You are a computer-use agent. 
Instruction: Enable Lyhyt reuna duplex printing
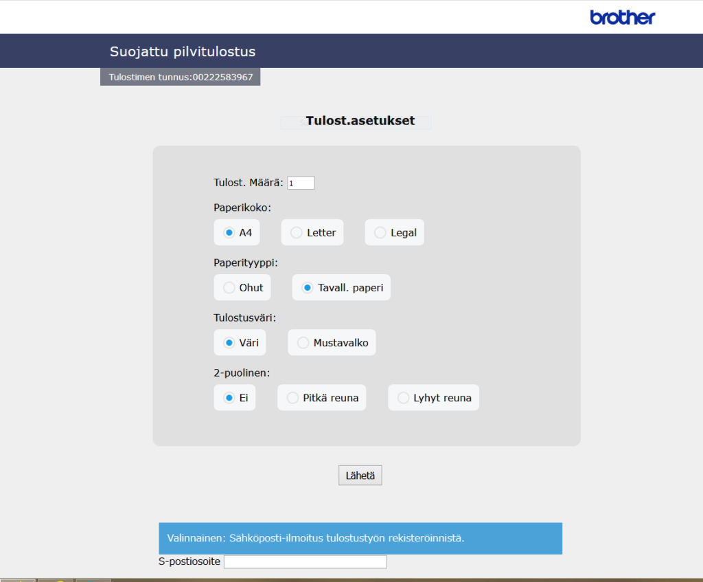tap(404, 398)
